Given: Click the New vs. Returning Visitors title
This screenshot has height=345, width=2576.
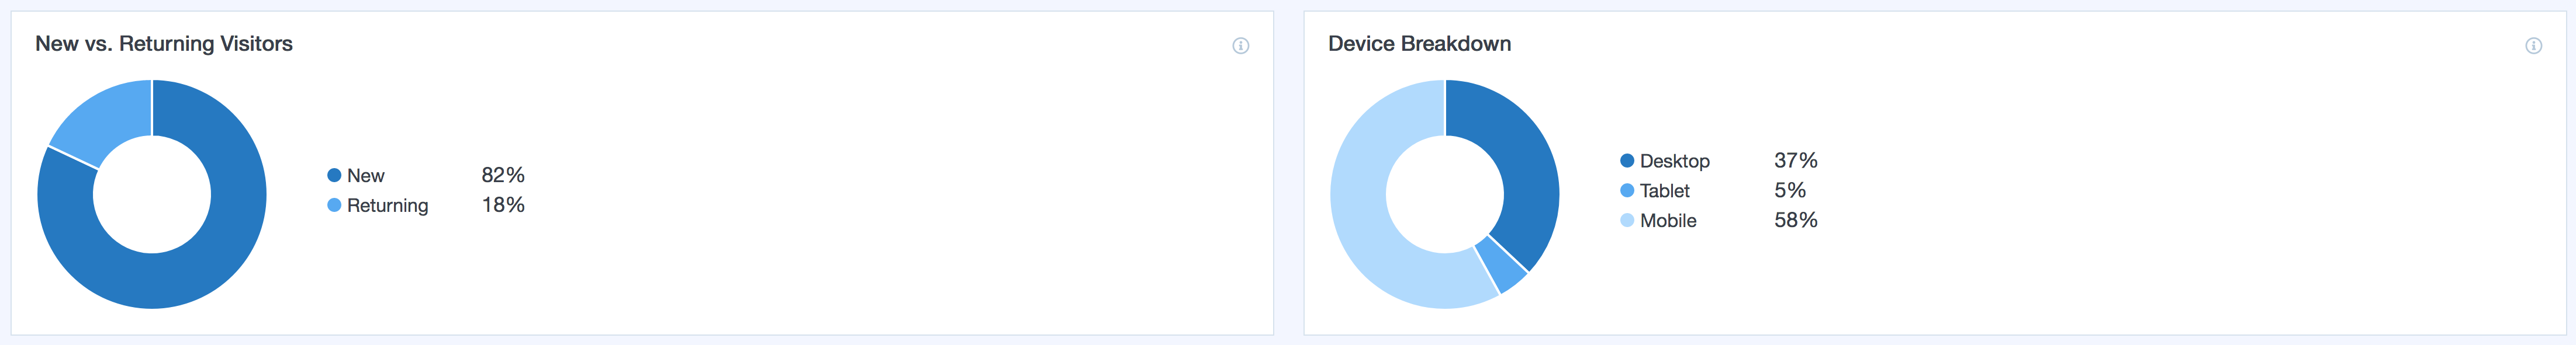Looking at the screenshot, I should point(164,44).
